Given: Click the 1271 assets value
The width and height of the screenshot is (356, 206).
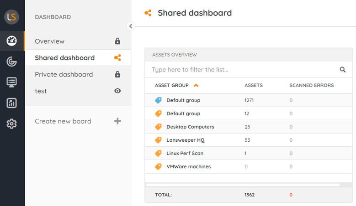Looking at the screenshot, I should [x=249, y=100].
